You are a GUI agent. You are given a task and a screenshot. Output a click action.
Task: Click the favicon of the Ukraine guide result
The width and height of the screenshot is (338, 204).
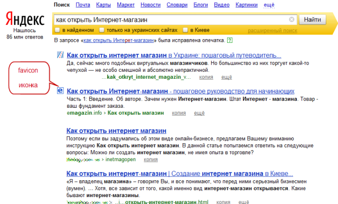coord(60,55)
